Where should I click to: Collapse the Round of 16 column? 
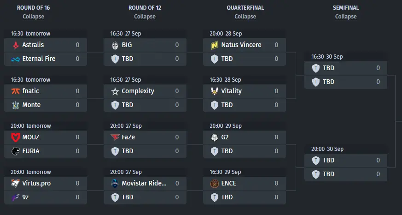coord(33,17)
